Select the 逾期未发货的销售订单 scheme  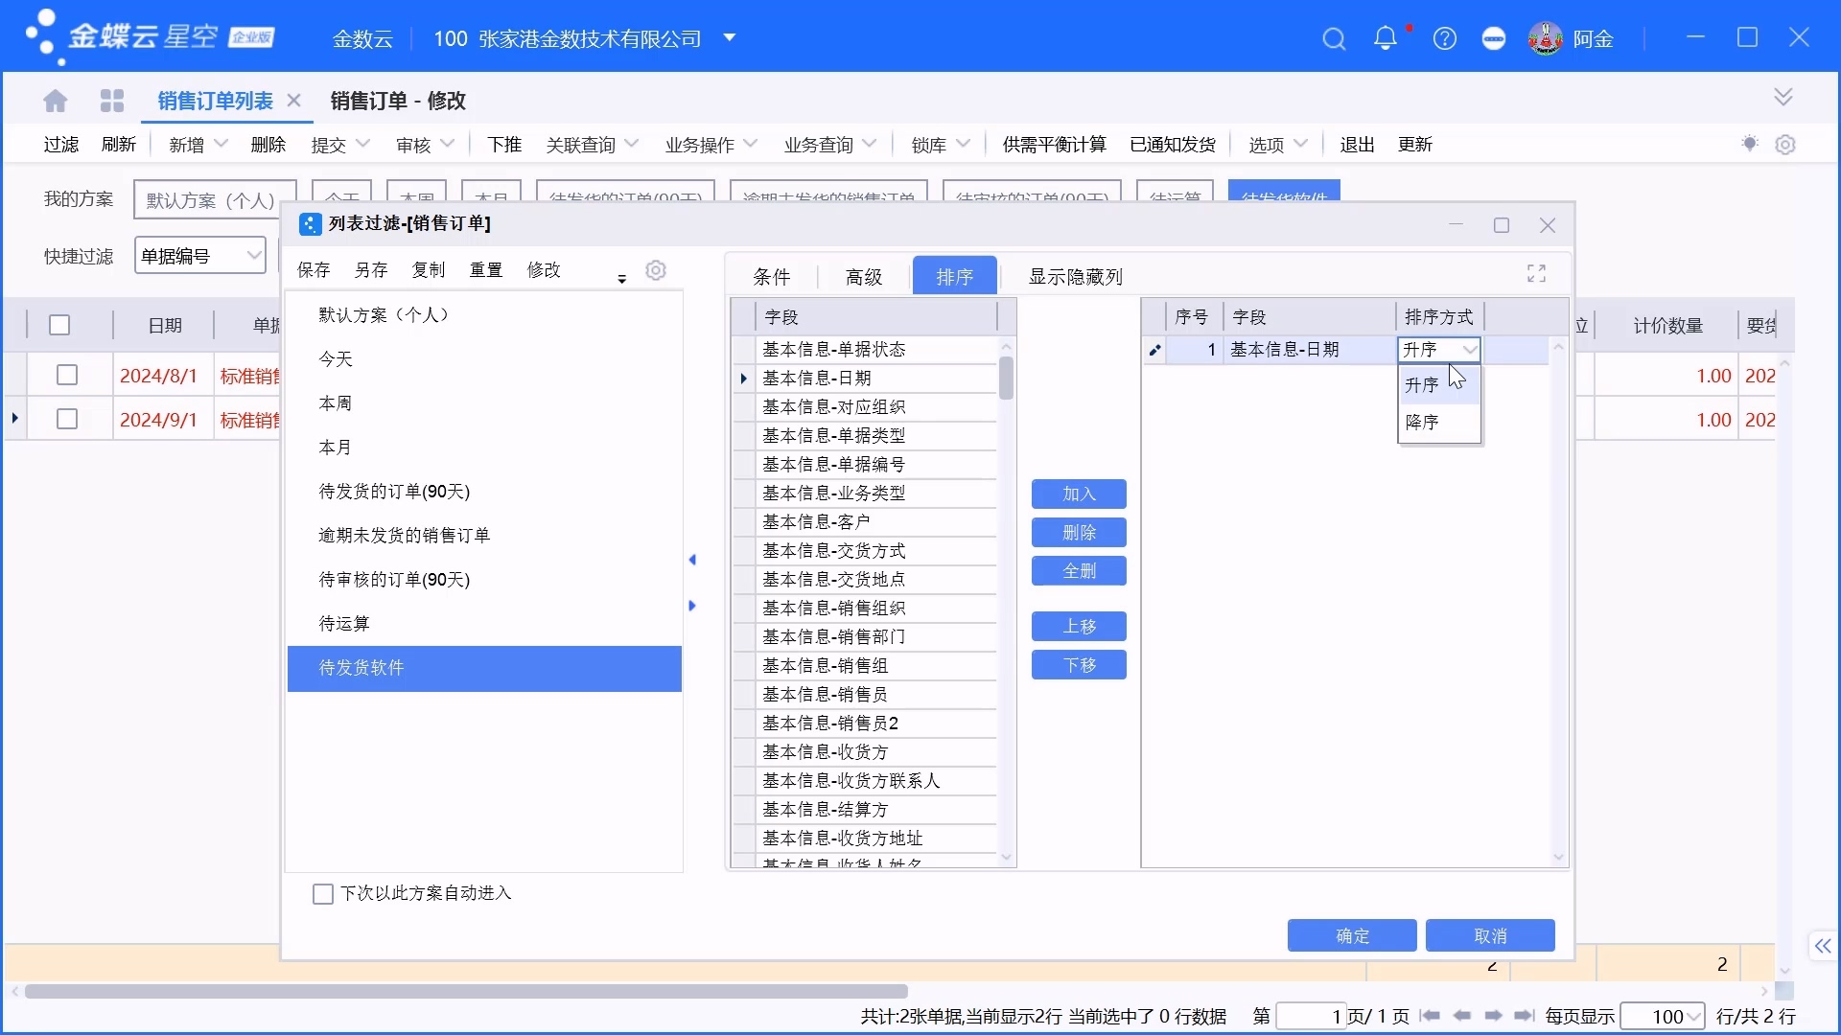[x=484, y=536]
